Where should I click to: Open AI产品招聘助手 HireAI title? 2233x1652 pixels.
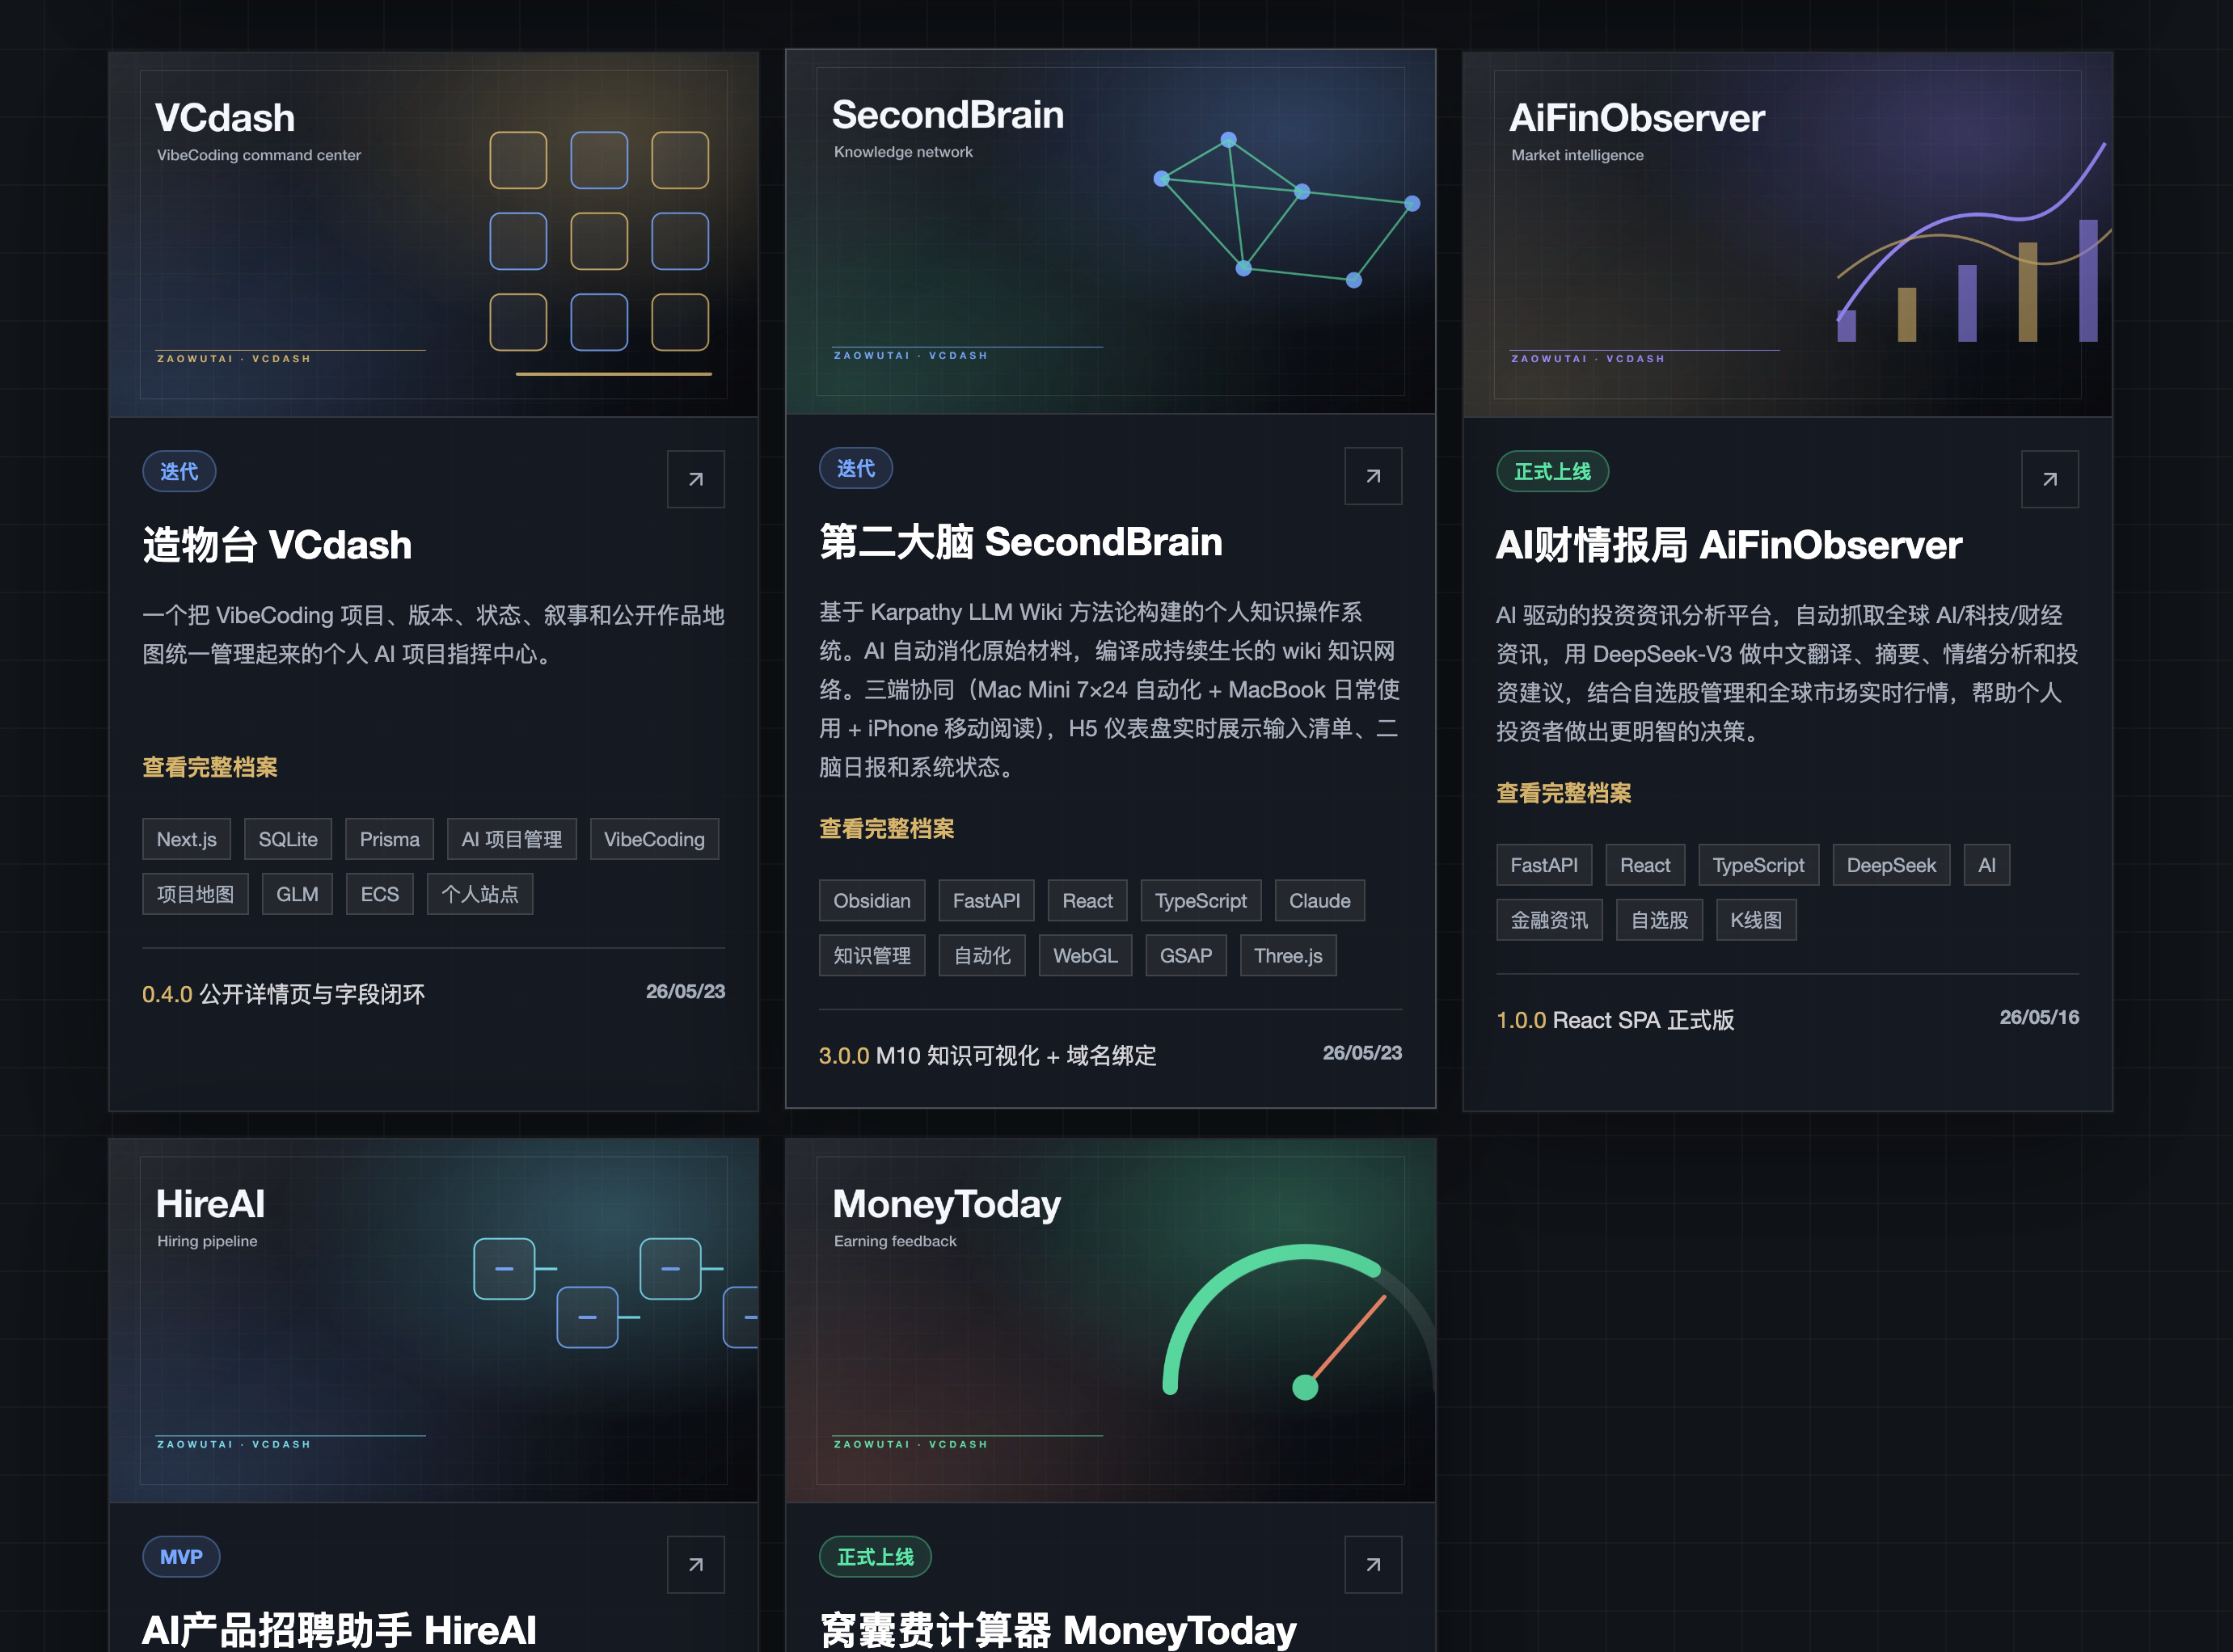[x=339, y=1630]
